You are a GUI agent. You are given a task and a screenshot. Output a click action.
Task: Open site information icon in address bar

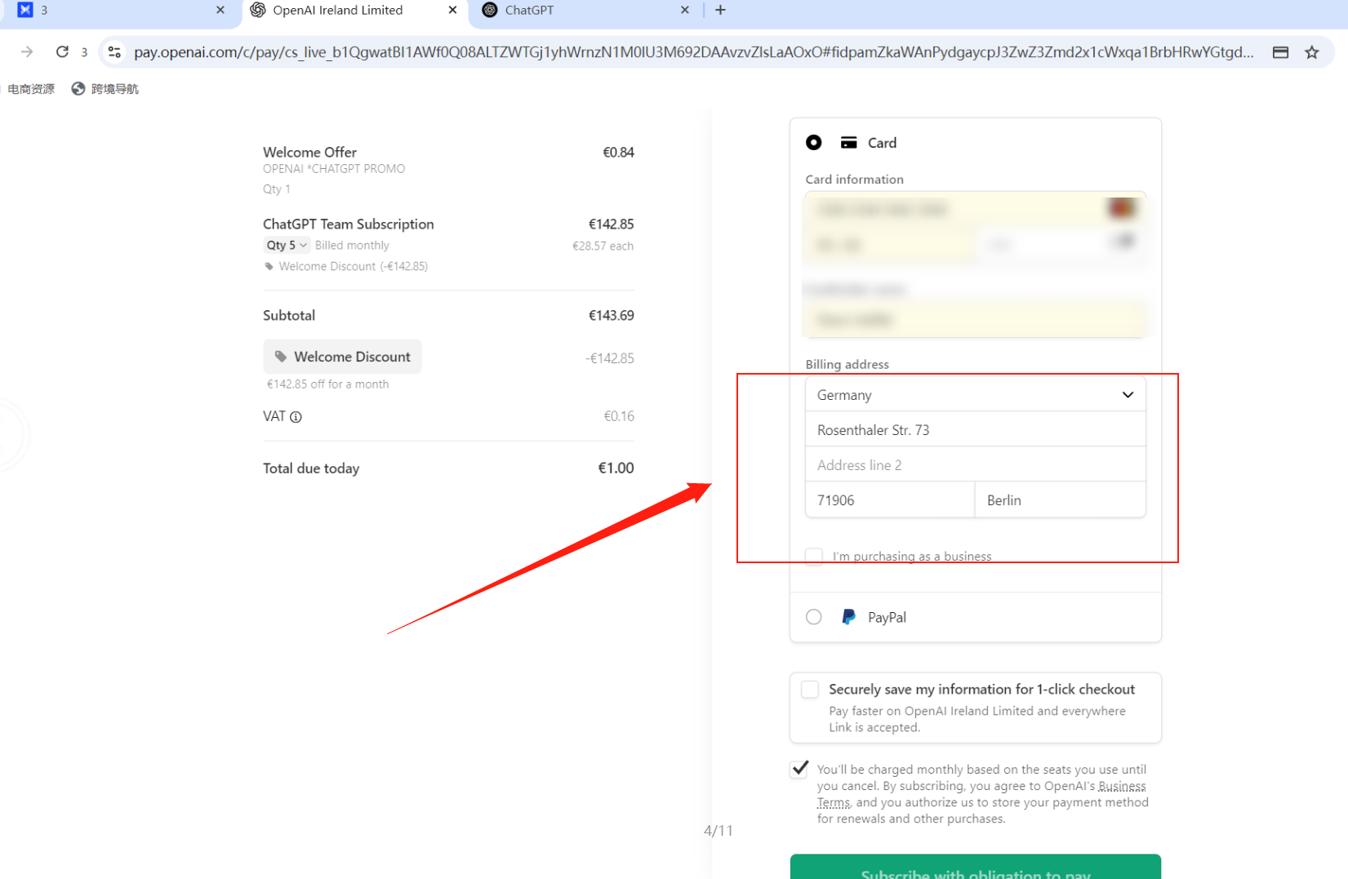pyautogui.click(x=115, y=52)
